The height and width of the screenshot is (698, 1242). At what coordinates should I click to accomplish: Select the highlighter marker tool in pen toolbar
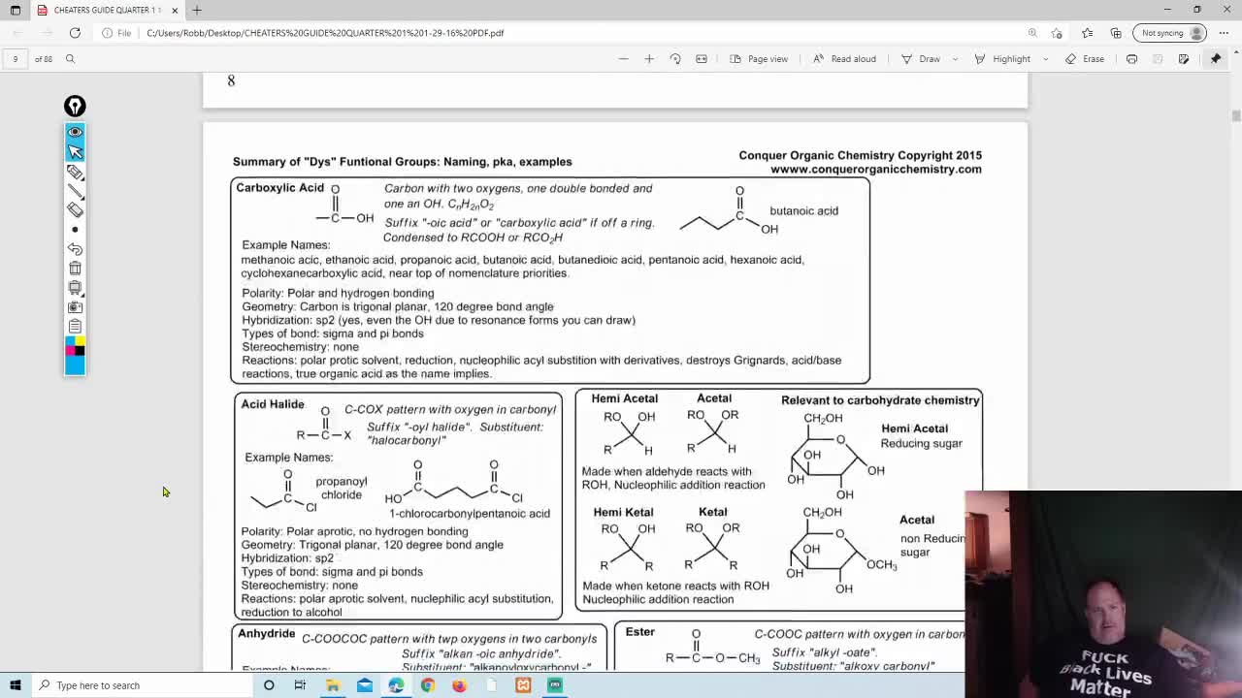(x=75, y=172)
